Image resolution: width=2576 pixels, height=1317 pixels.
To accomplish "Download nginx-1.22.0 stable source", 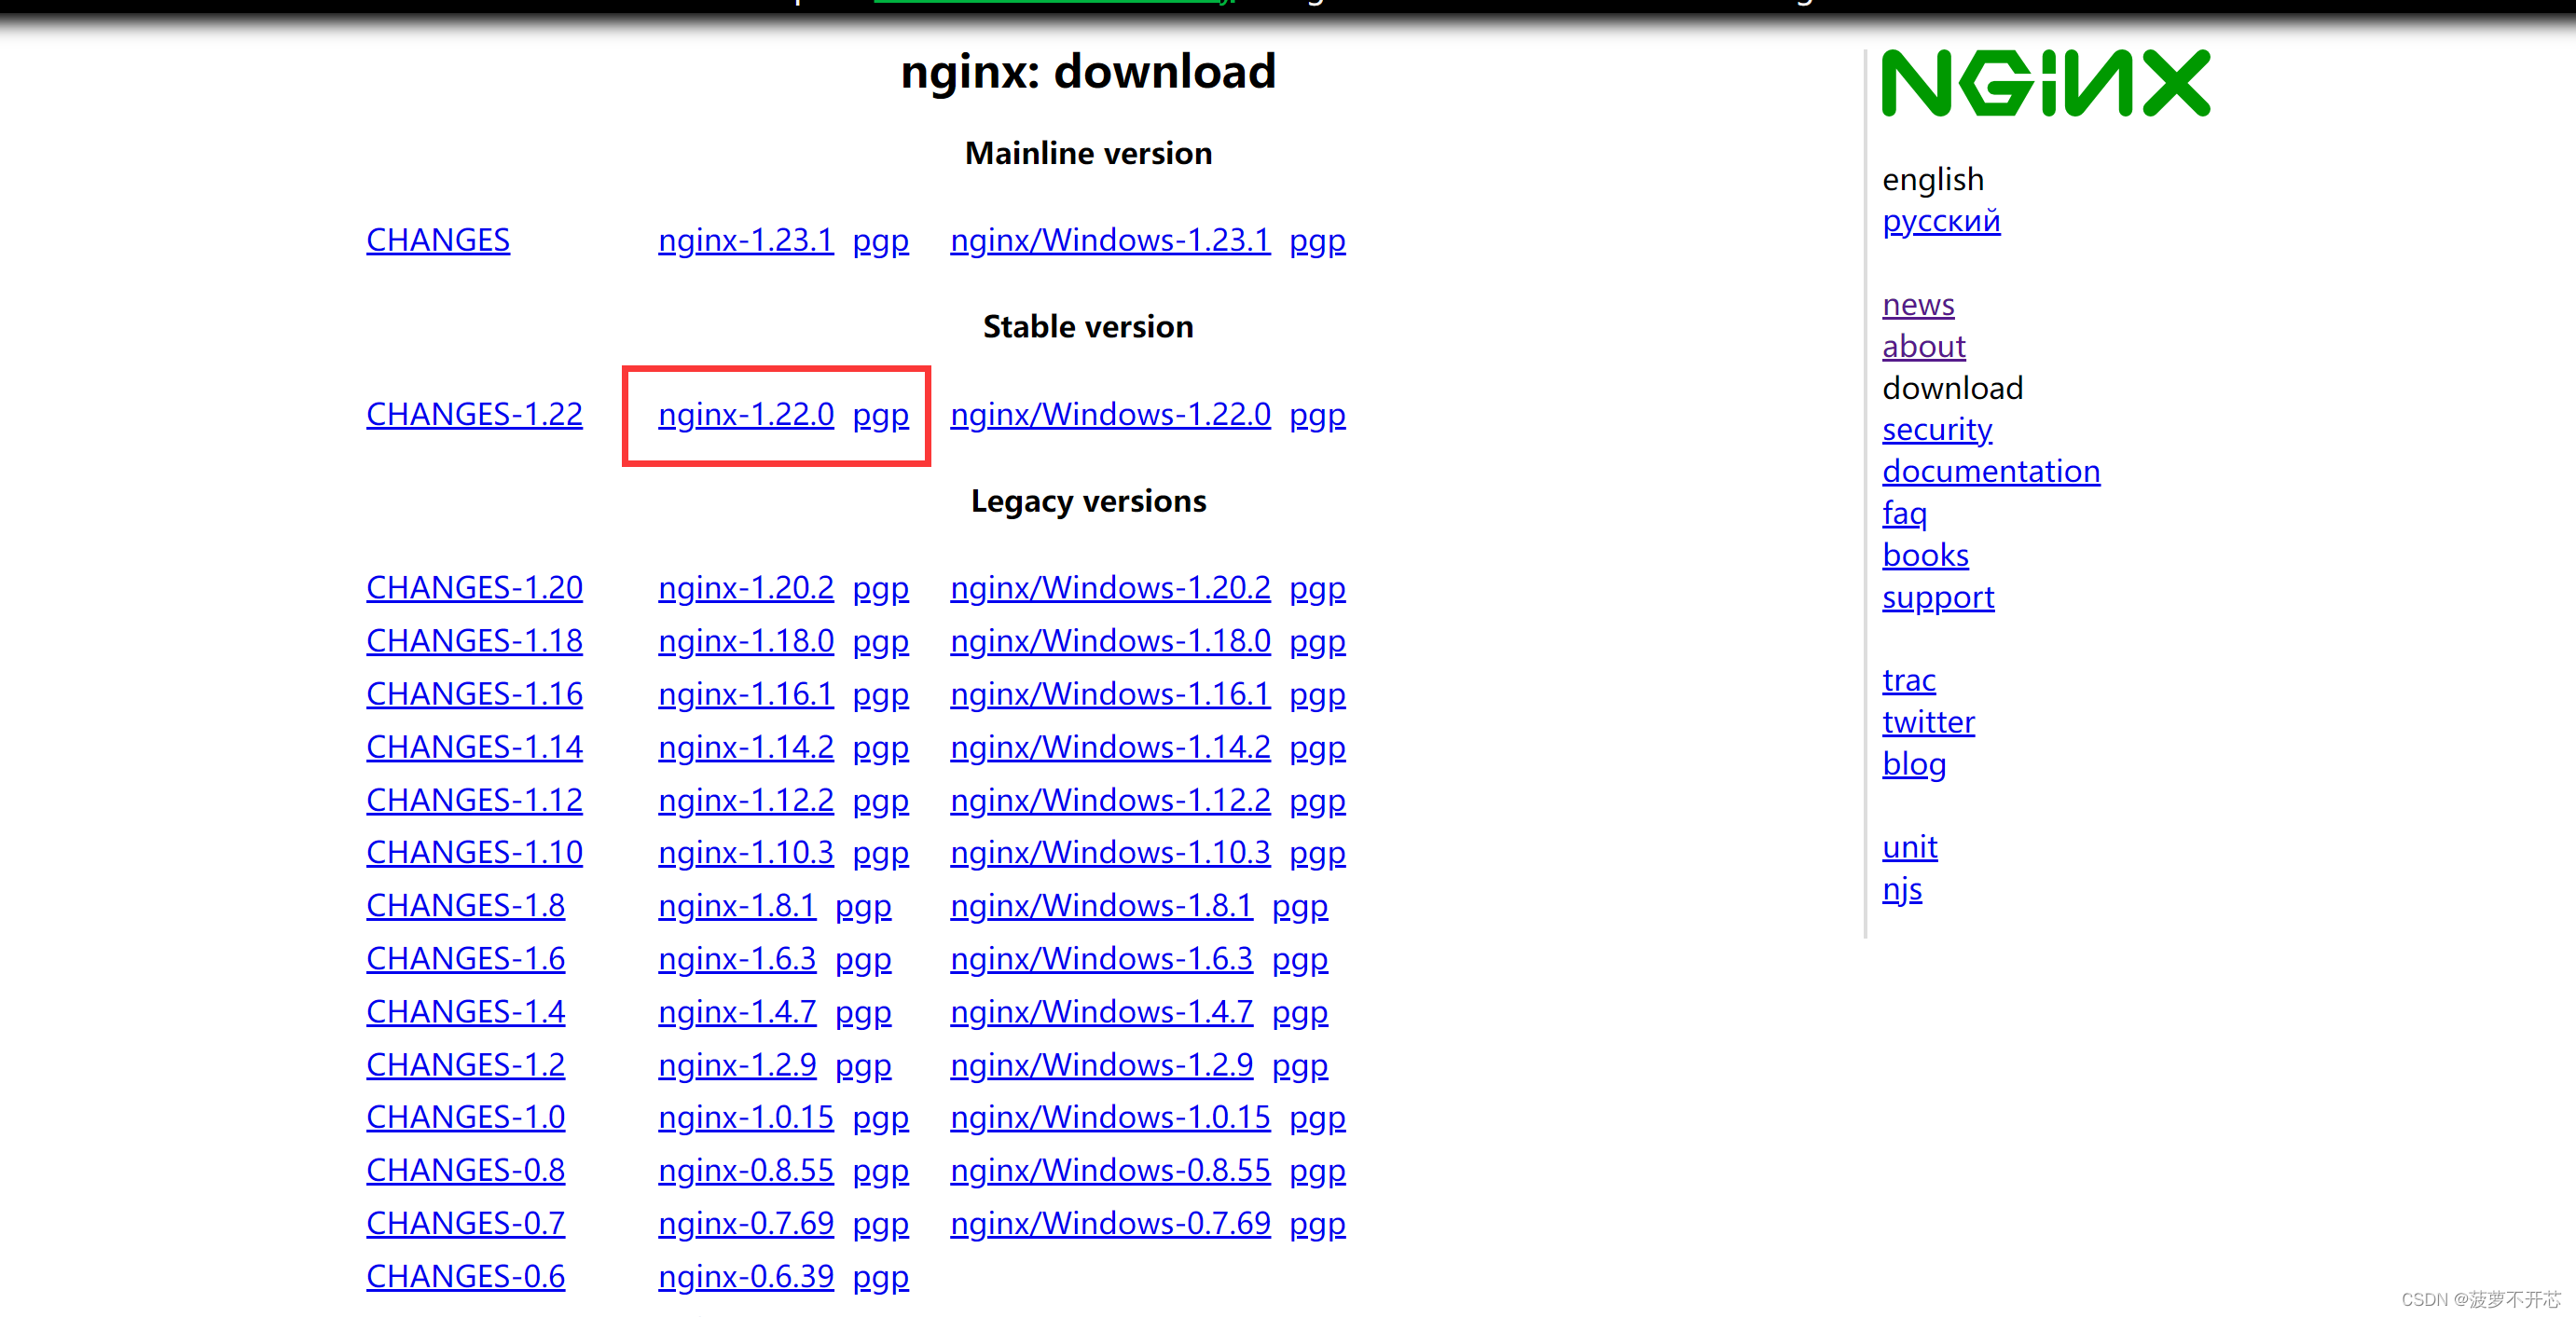I will [x=746, y=414].
